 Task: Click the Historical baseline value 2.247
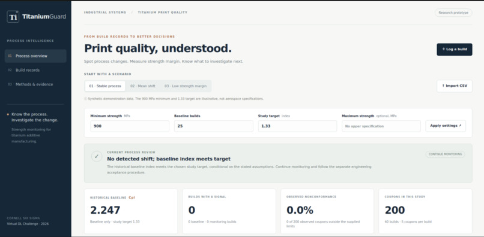pyautogui.click(x=105, y=210)
